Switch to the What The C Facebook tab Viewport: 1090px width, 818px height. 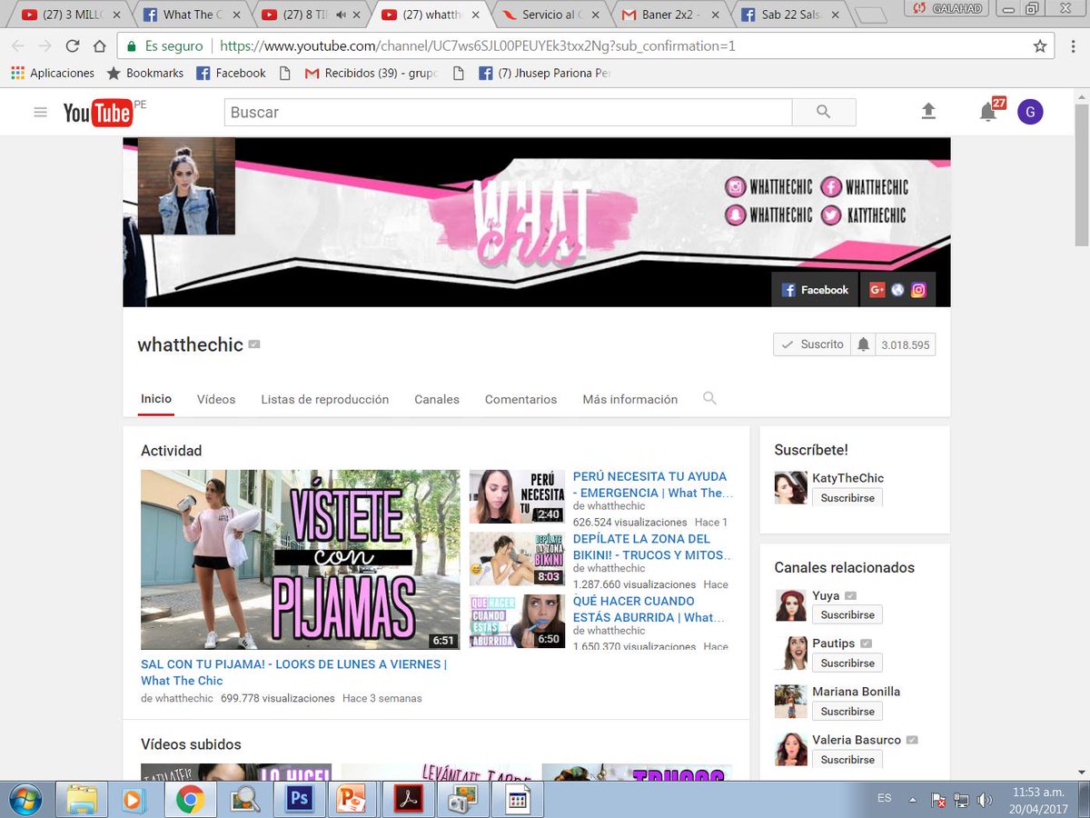click(x=191, y=15)
